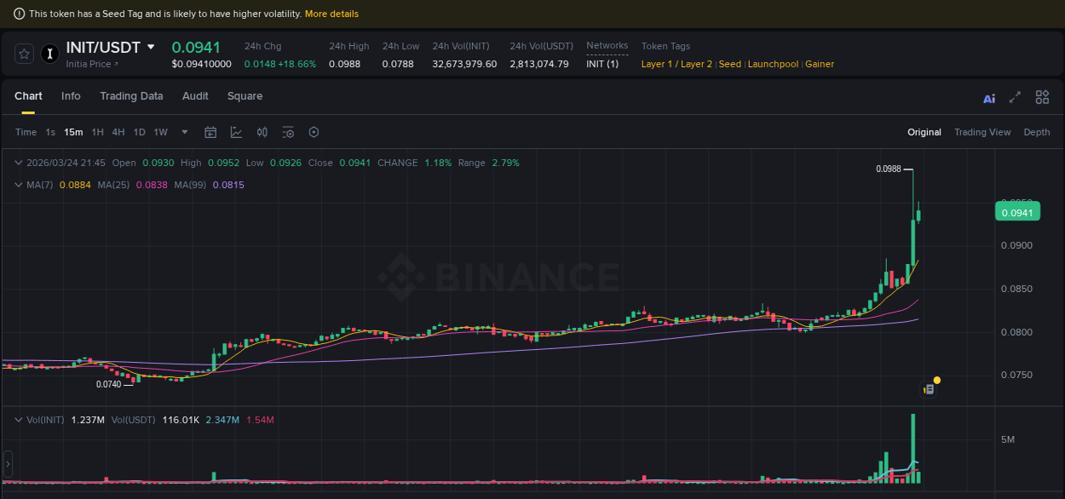This screenshot has height=499, width=1065.
Task: Click the 24h Low value 0.0788
Action: 398,64
